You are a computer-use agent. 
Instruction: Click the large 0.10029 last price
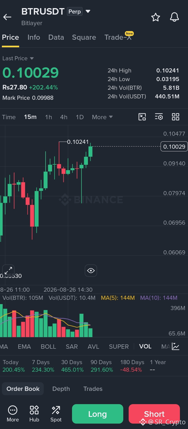(30, 72)
